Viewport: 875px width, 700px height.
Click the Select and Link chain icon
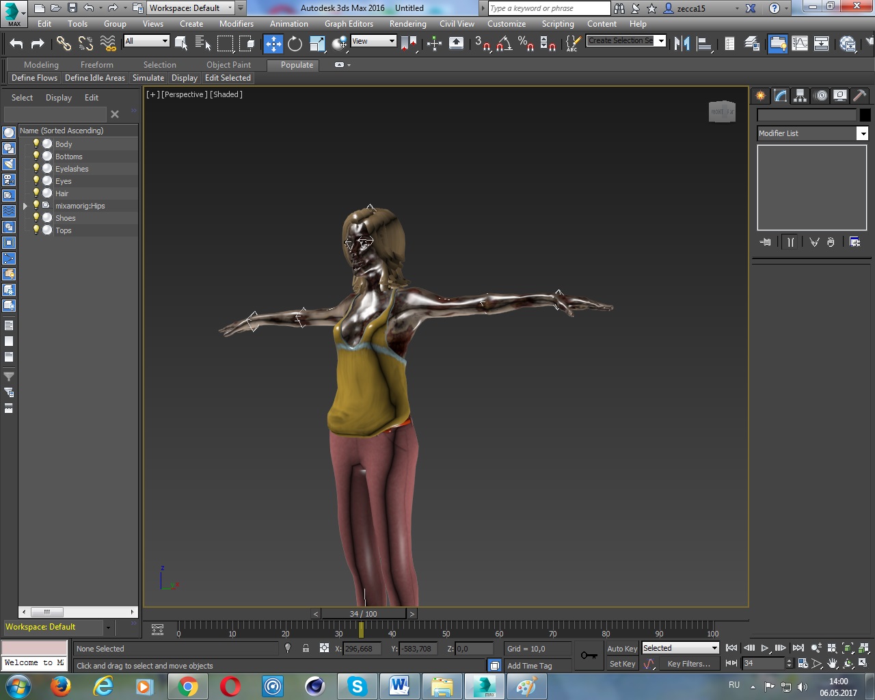coord(64,44)
